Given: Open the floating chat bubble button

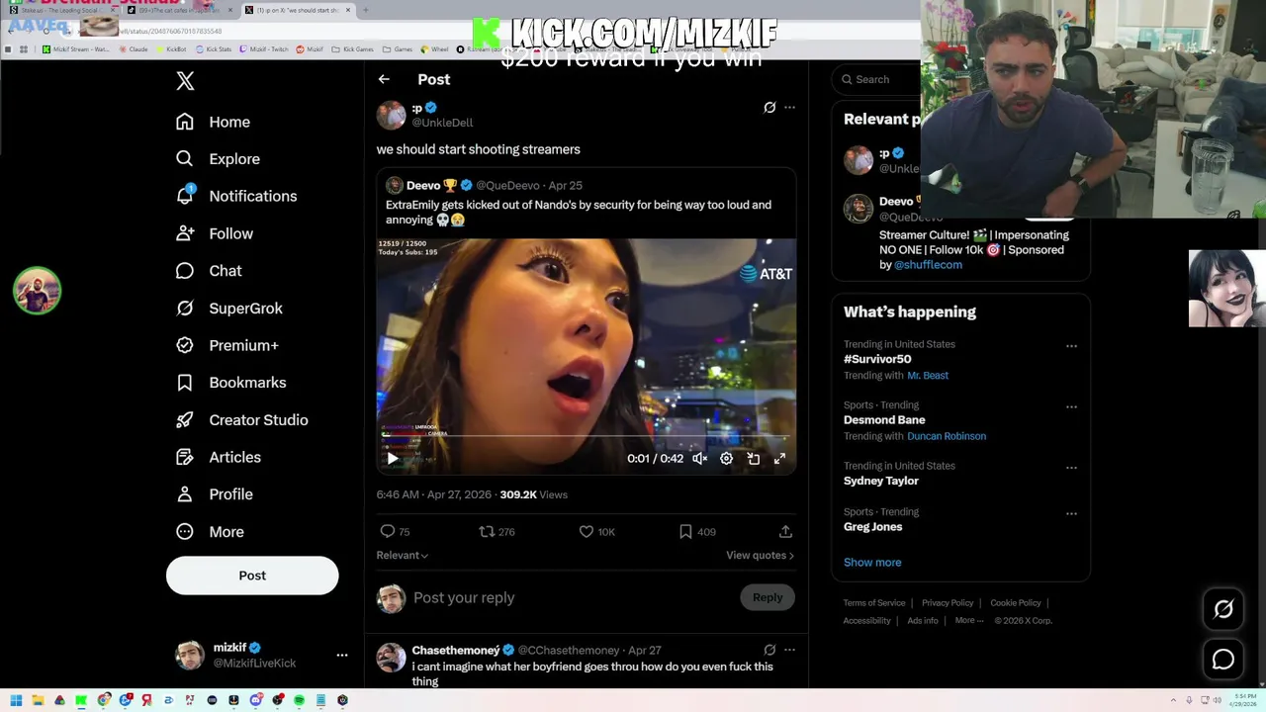Looking at the screenshot, I should click(1223, 660).
